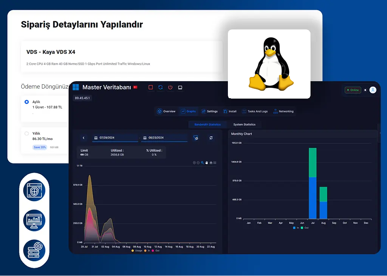
Task: Click the back arrow before date range
Action: 84,138
